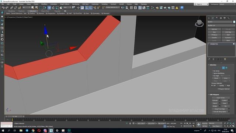Click the Grow selection button
This screenshot has height=133, width=236.
click(226, 78)
